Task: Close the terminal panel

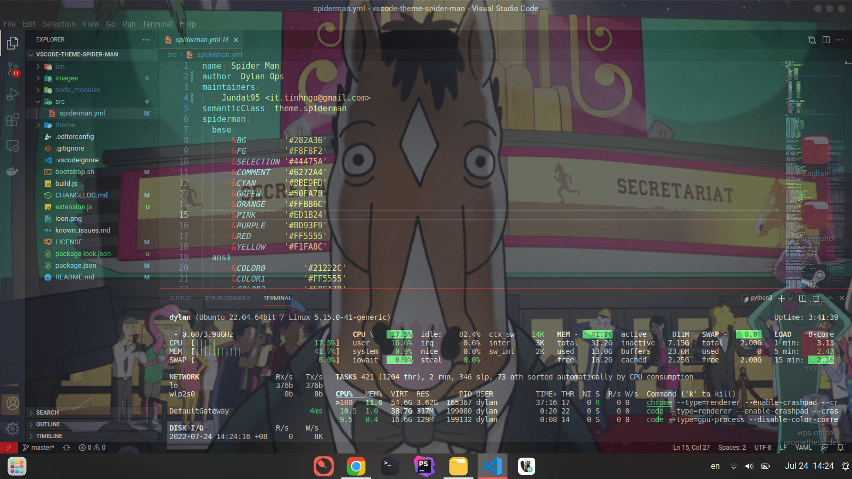Action: (842, 299)
